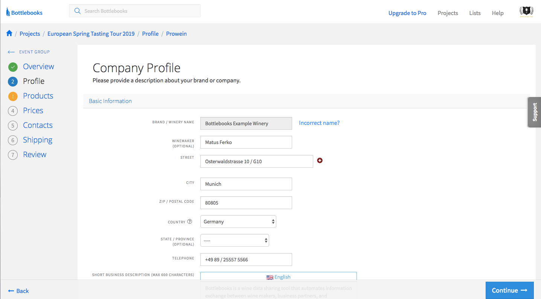Open Profile step in the sidebar
This screenshot has width=541, height=299.
[34, 81]
